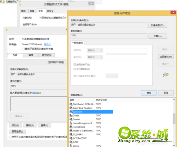The height and width of the screenshot is (147, 177).
Task: Switch to the 共享 tab in properties window
Action: click(33, 11)
